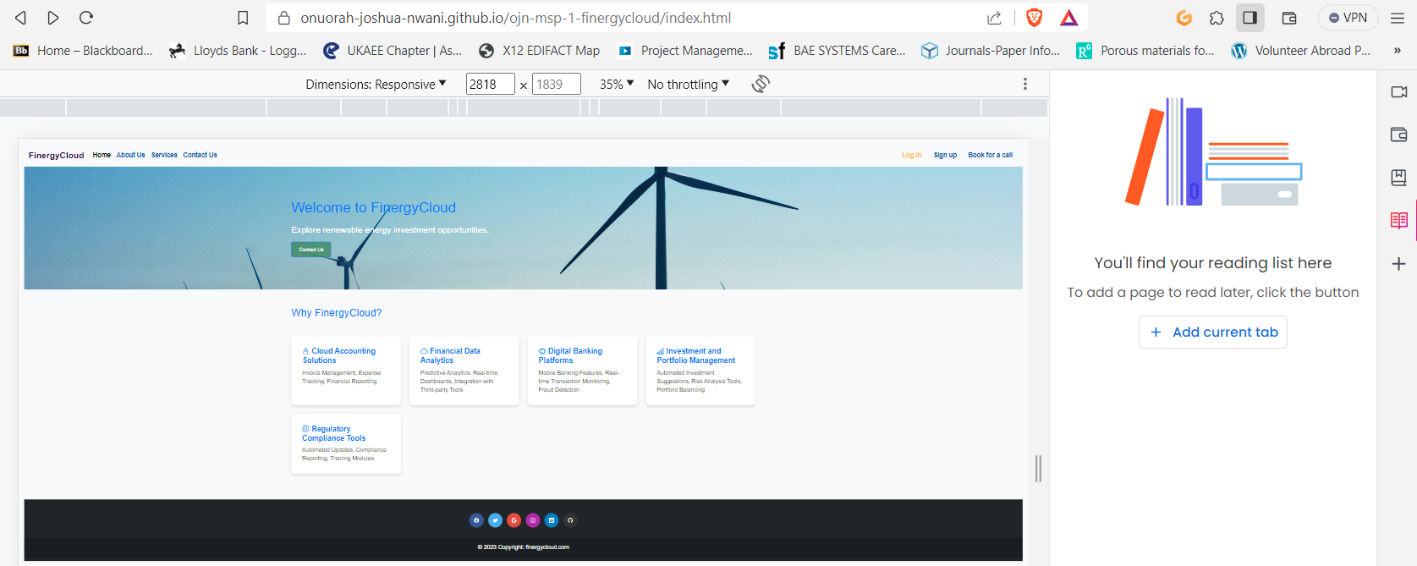
Task: Open UKAEE Chapter bookmark
Action: click(x=393, y=51)
